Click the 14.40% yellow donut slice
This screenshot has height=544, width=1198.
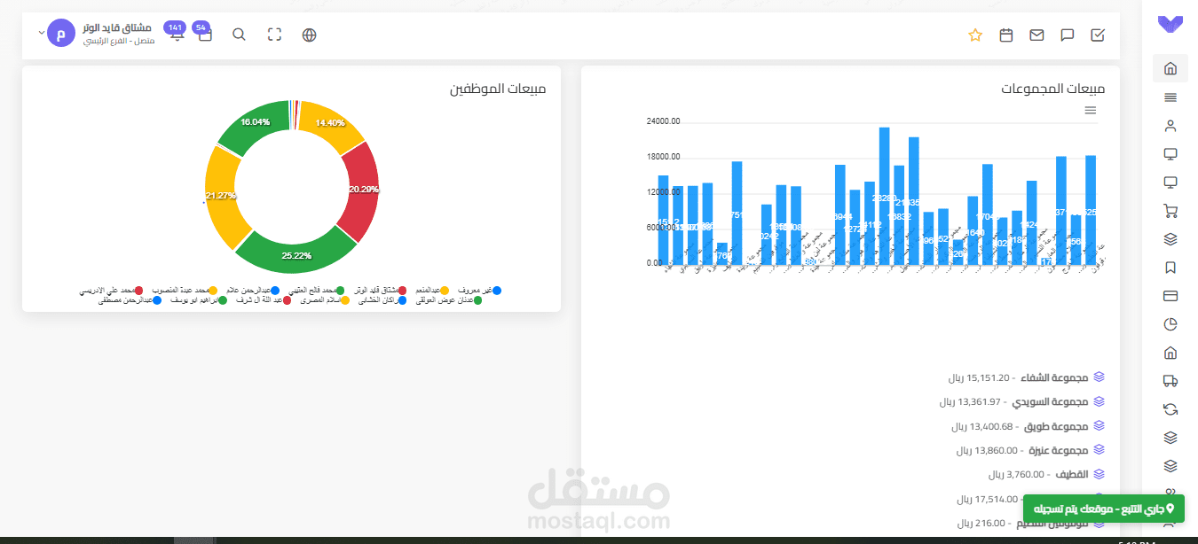330,123
